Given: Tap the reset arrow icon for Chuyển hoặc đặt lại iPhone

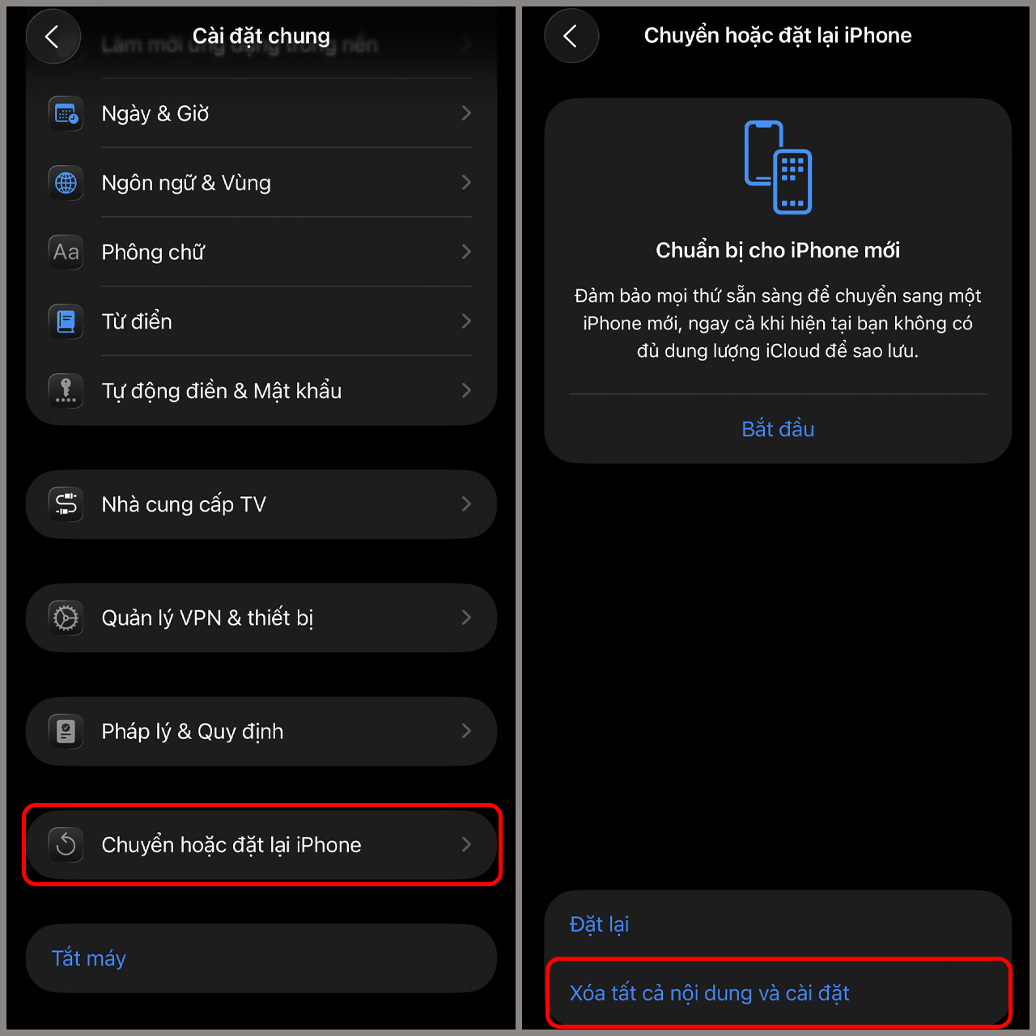Looking at the screenshot, I should click(66, 845).
